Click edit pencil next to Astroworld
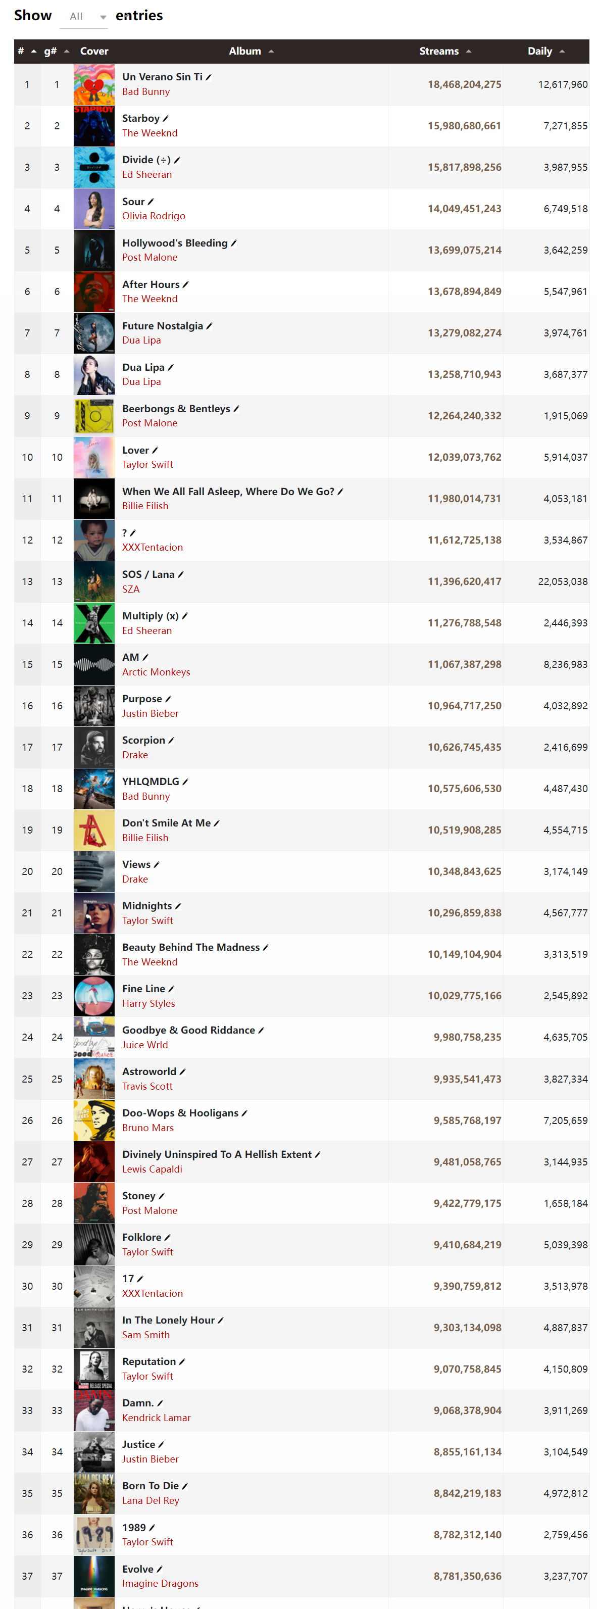Screen dimensions: 597x1609 click(182, 1072)
